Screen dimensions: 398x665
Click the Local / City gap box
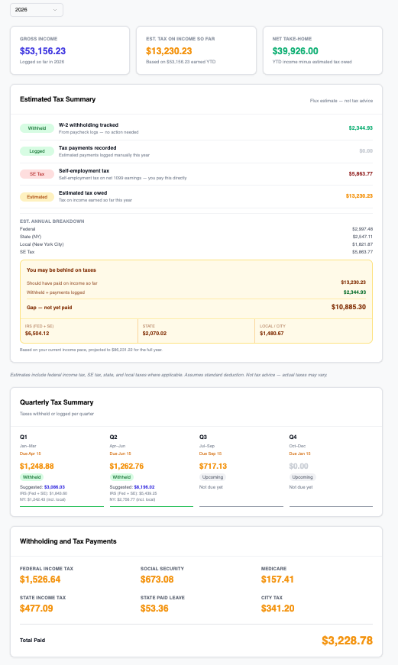(313, 331)
